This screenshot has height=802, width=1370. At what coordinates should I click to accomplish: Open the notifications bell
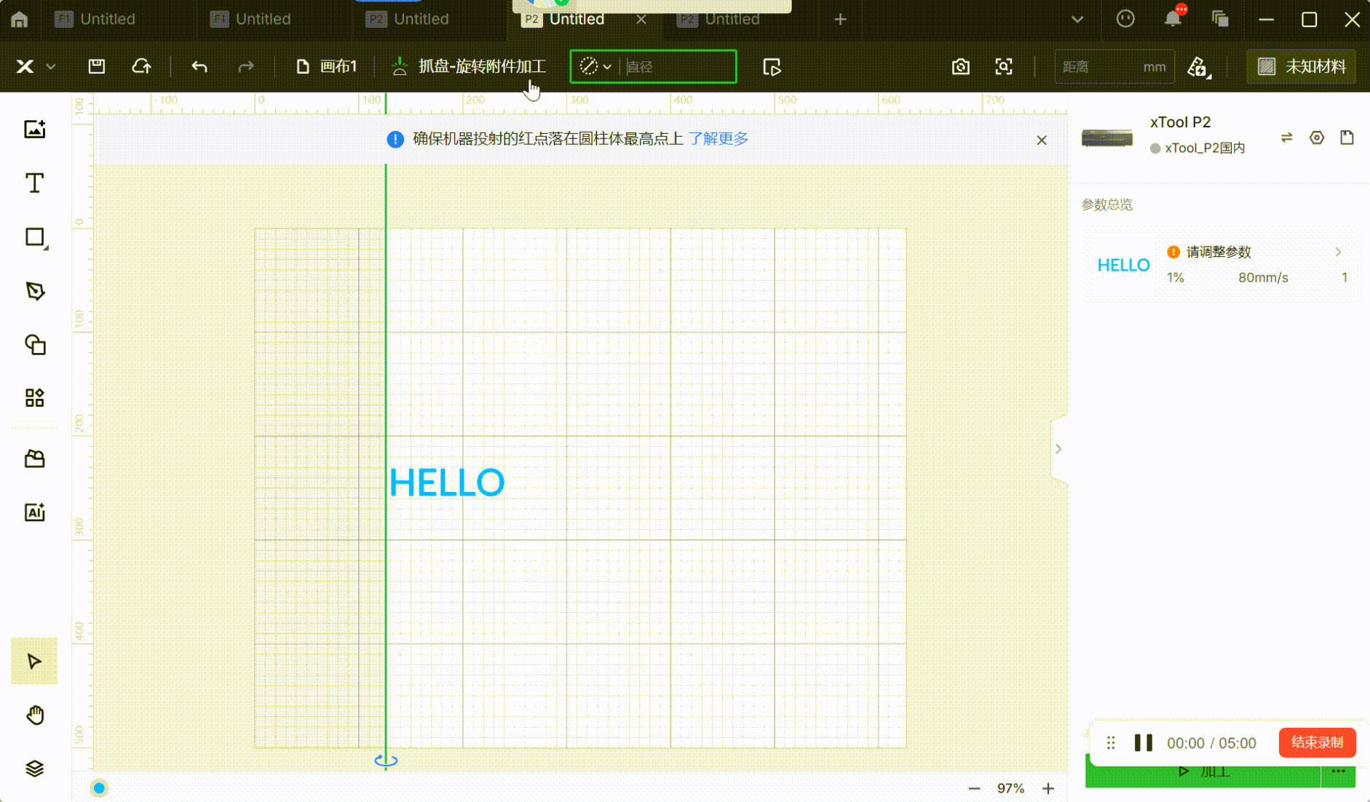pyautogui.click(x=1173, y=19)
